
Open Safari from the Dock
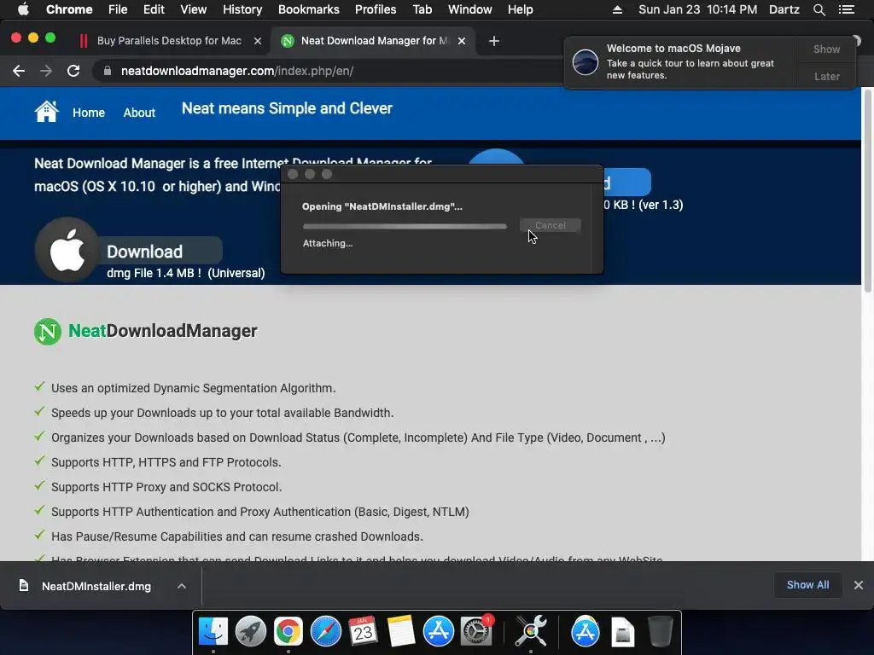pyautogui.click(x=326, y=631)
